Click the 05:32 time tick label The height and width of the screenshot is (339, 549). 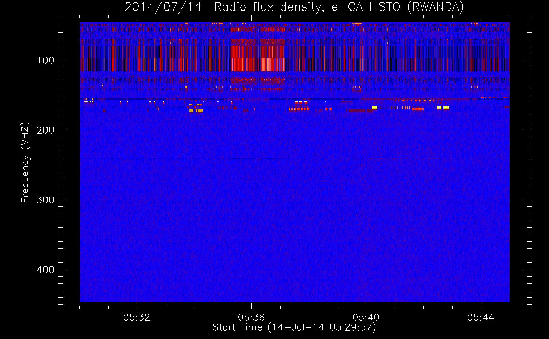pyautogui.click(x=137, y=318)
